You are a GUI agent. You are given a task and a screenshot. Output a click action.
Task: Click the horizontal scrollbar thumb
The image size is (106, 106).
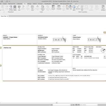(57, 103)
